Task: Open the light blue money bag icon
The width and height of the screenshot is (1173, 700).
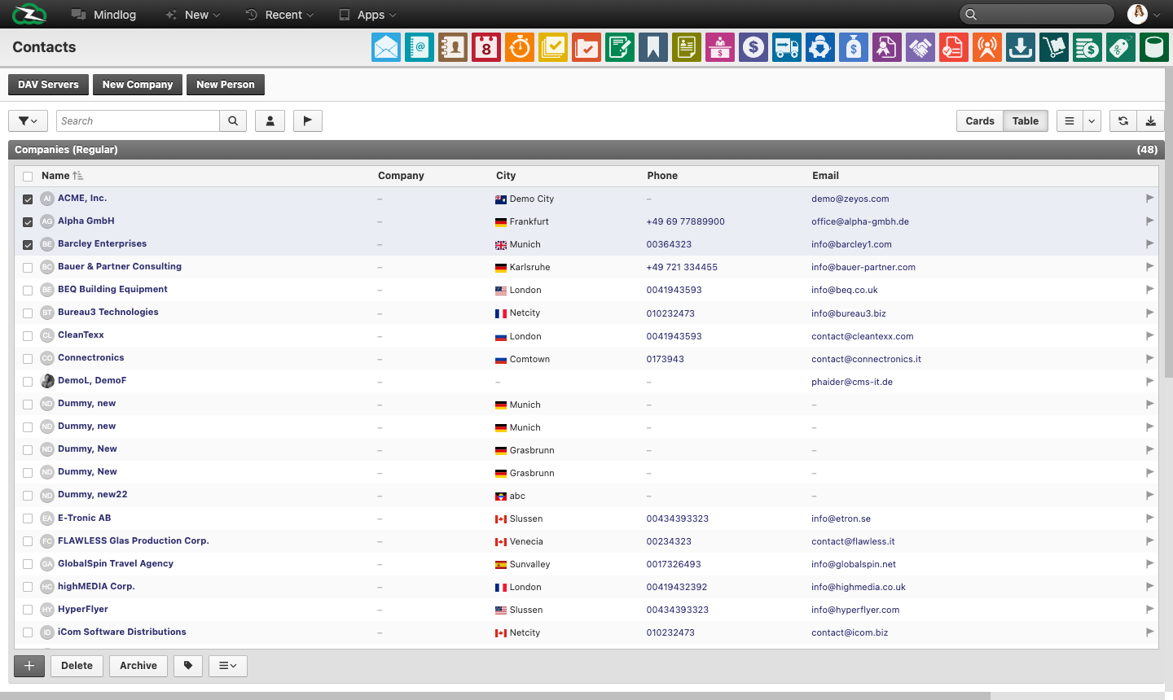Action: tap(854, 47)
